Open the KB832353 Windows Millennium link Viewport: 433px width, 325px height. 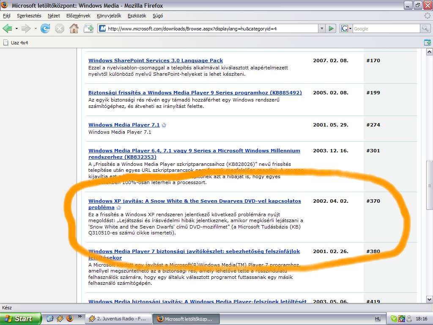(194, 154)
